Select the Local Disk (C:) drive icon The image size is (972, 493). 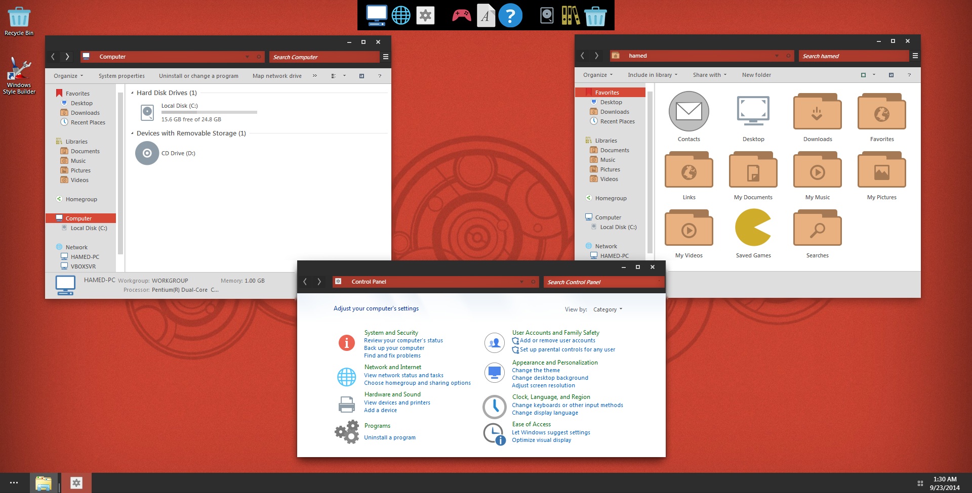[x=147, y=112]
